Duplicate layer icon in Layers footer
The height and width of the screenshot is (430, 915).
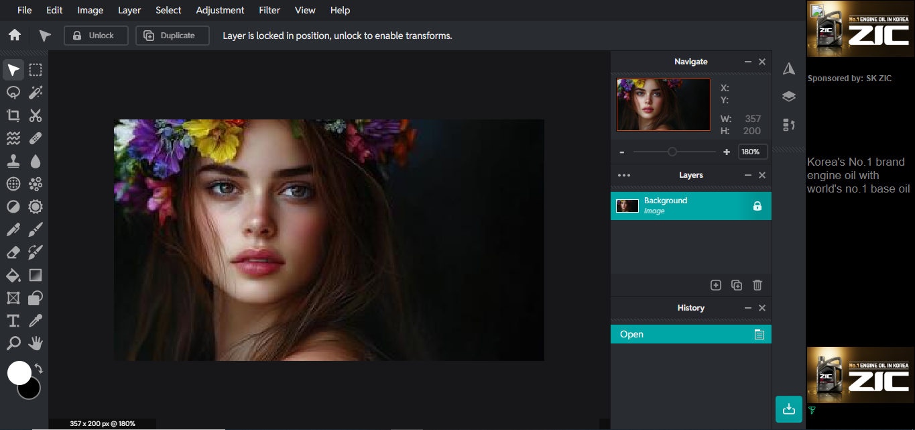click(x=737, y=285)
